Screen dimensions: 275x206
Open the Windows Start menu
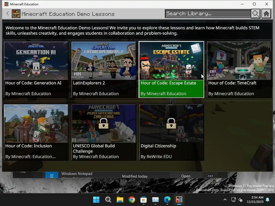96,200
